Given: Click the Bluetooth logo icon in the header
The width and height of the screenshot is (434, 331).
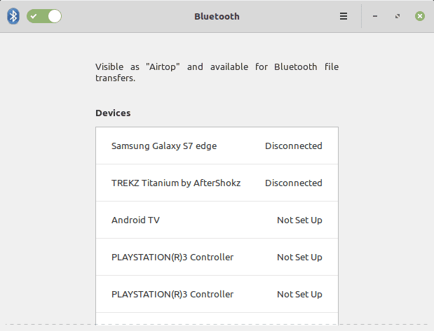Looking at the screenshot, I should 13,16.
